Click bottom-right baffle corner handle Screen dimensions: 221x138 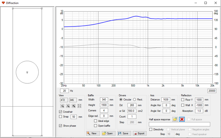pyautogui.click(x=42, y=136)
